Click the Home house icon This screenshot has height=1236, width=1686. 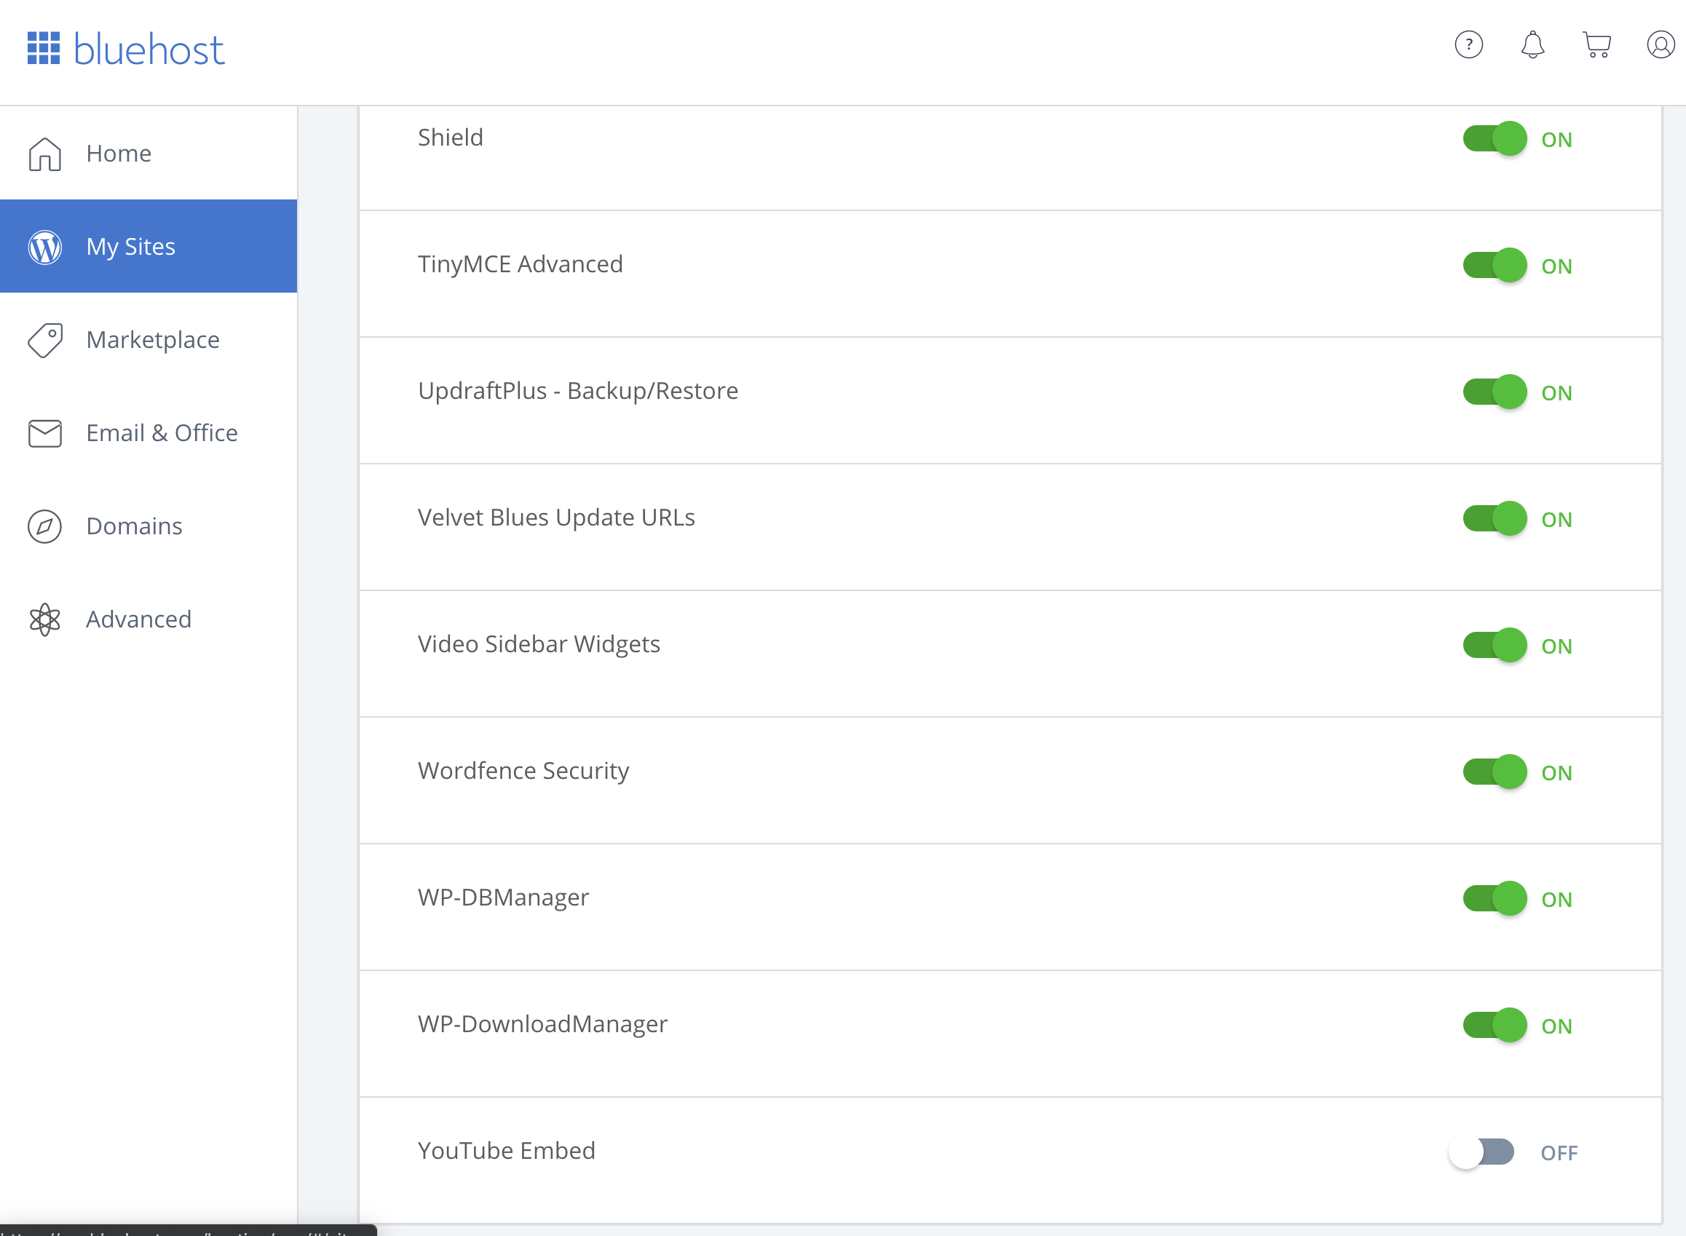coord(45,154)
